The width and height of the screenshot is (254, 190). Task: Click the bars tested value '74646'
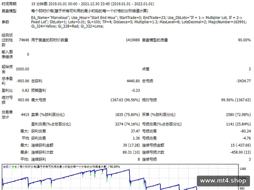(24, 40)
